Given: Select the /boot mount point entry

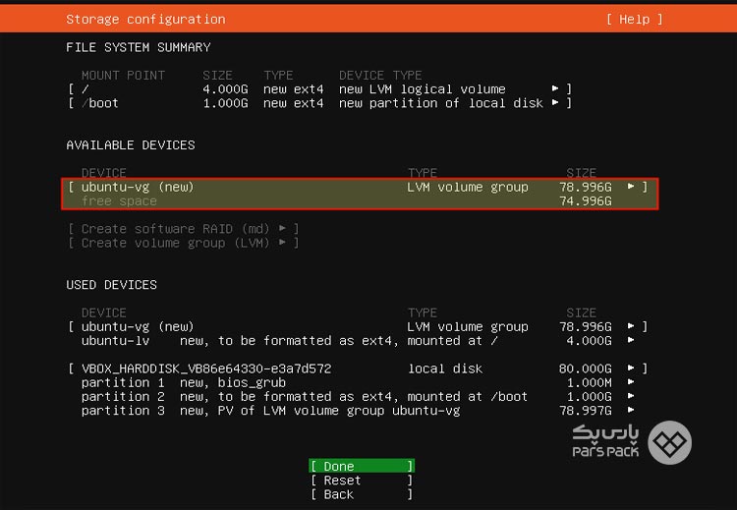Looking at the screenshot, I should pos(99,103).
